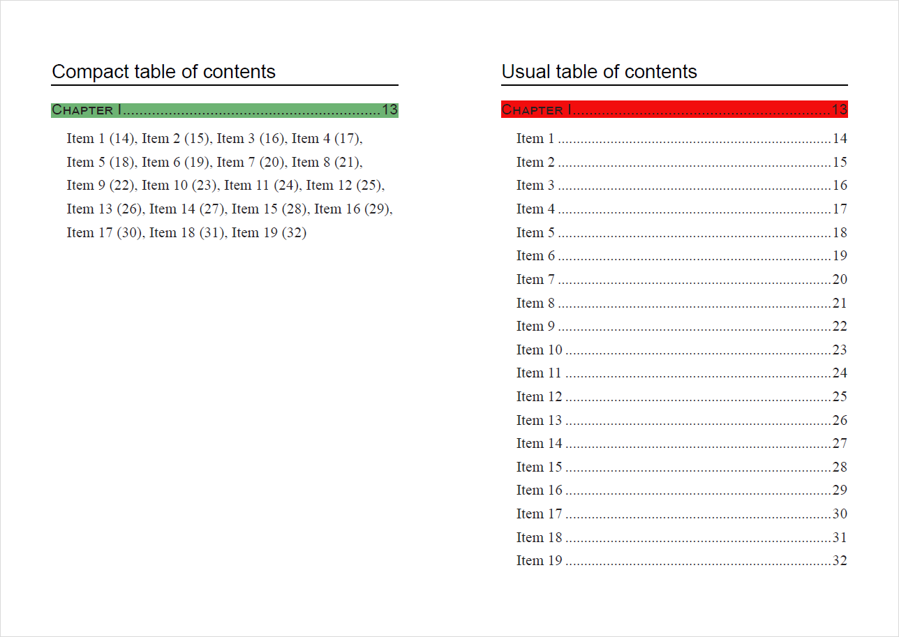Select Item 5 (18) in compact table

(x=100, y=162)
